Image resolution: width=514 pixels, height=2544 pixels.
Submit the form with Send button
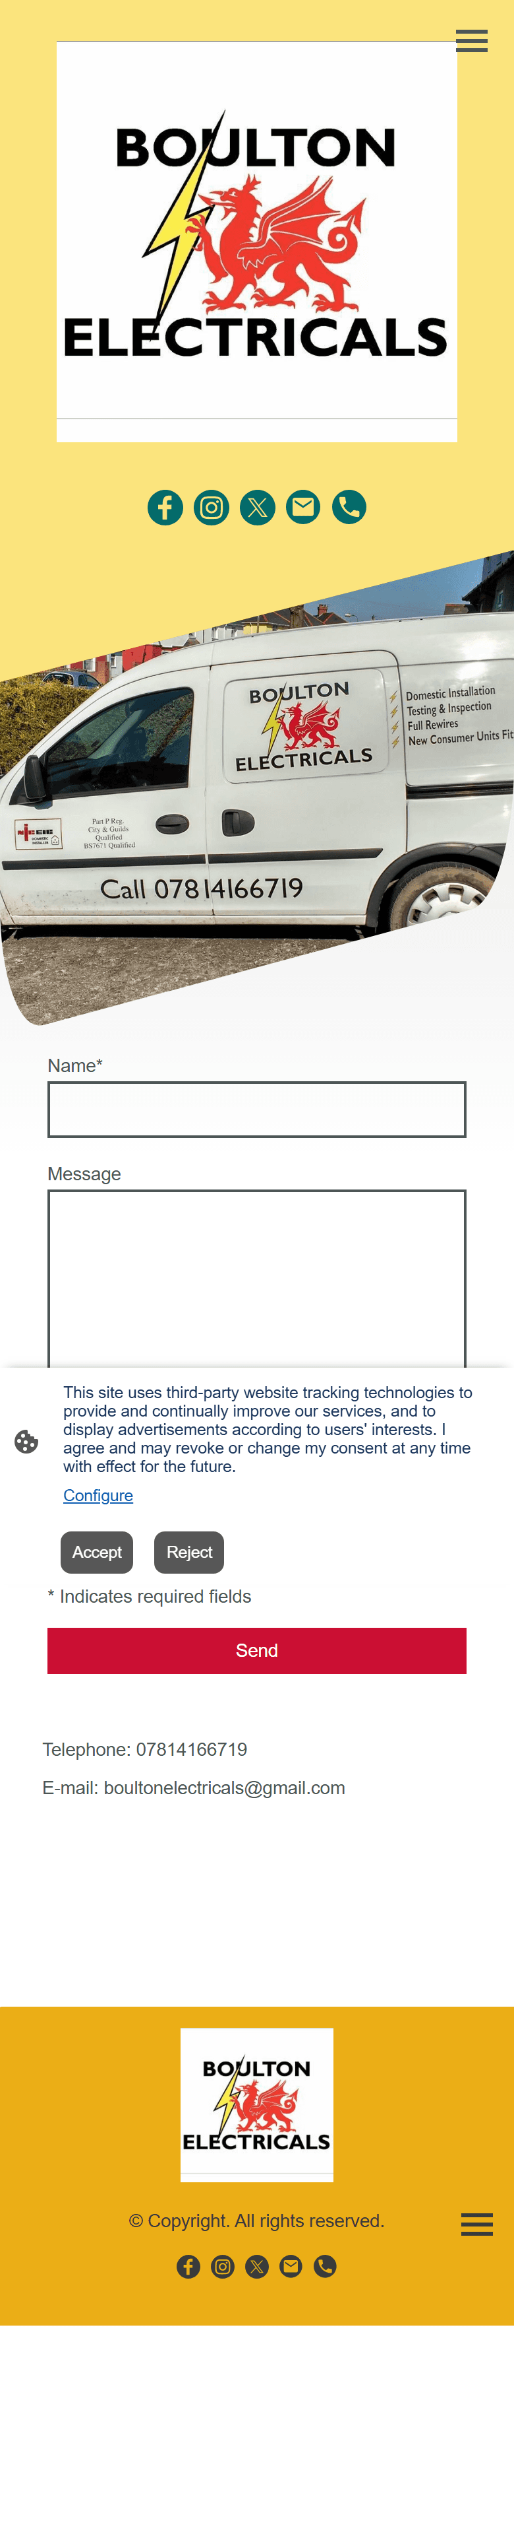(256, 1650)
